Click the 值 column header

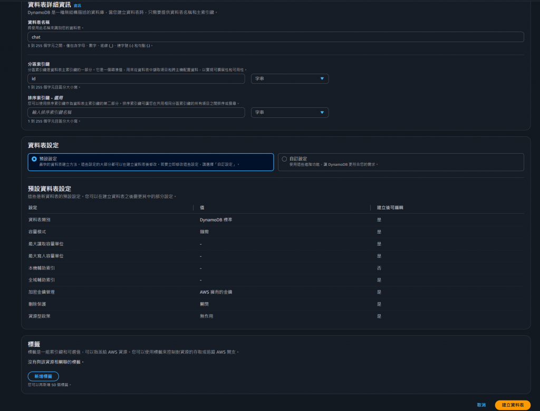pos(202,207)
